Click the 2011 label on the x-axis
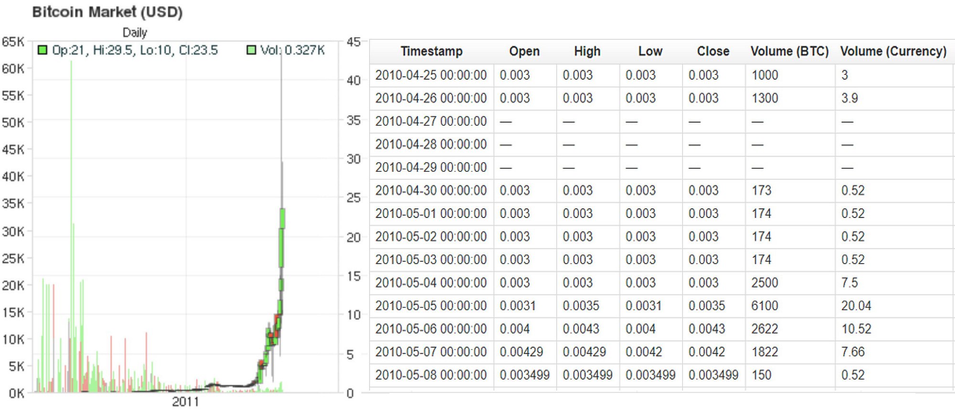The width and height of the screenshot is (955, 412). click(186, 402)
